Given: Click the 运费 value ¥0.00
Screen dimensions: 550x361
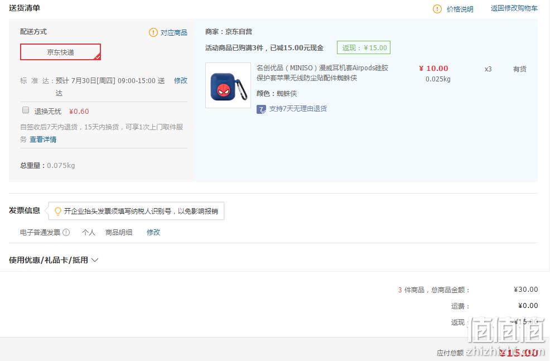Looking at the screenshot, I should tap(528, 306).
